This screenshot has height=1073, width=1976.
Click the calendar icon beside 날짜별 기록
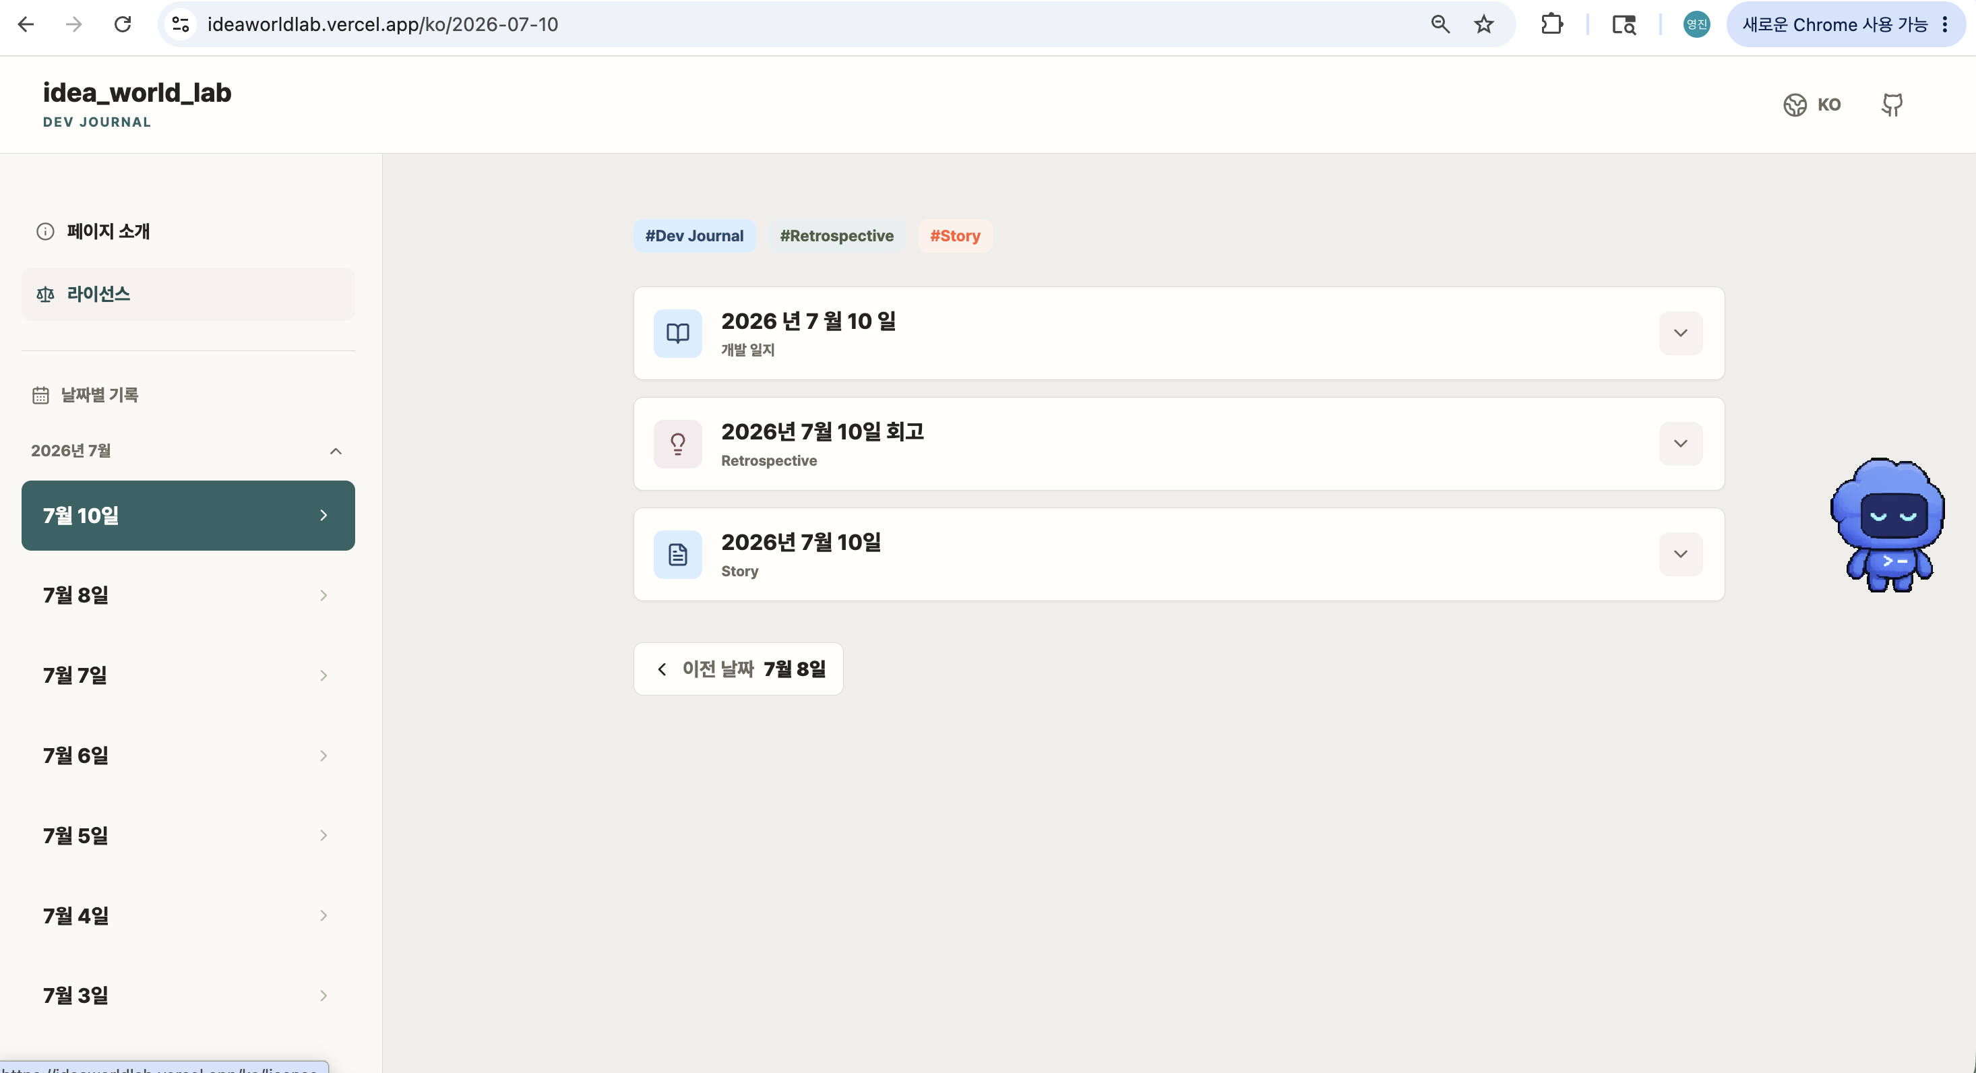pos(40,395)
